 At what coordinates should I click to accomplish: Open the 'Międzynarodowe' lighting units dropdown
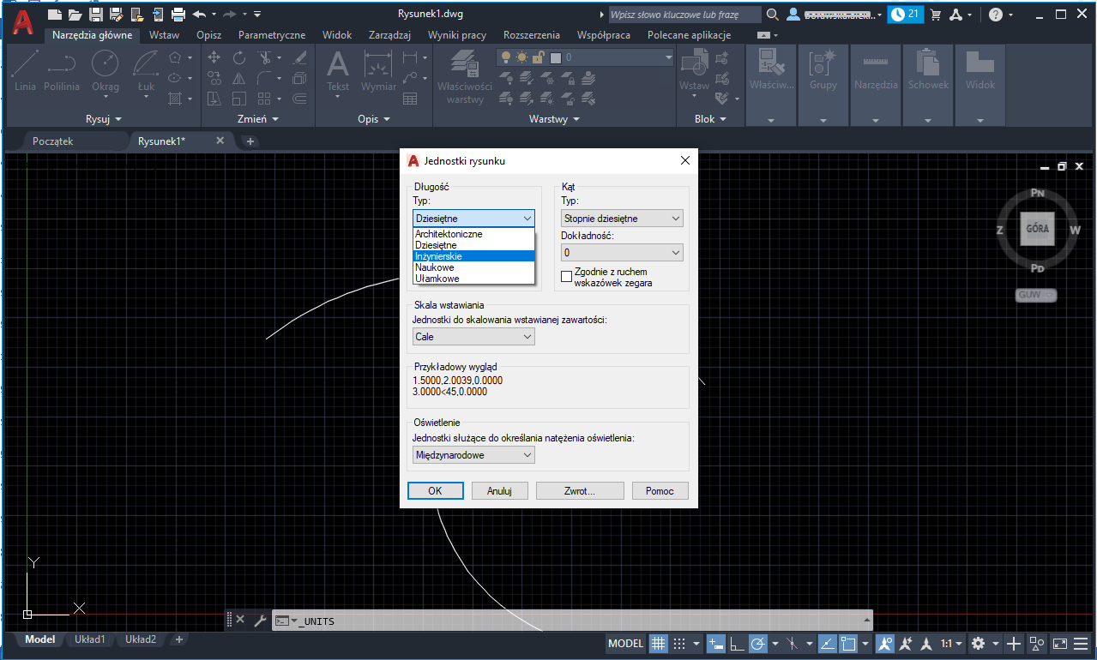point(473,455)
